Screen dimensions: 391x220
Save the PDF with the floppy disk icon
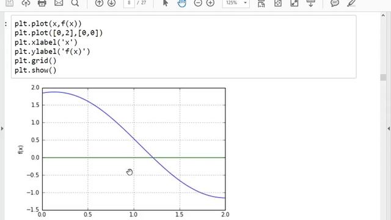[x=10, y=3]
